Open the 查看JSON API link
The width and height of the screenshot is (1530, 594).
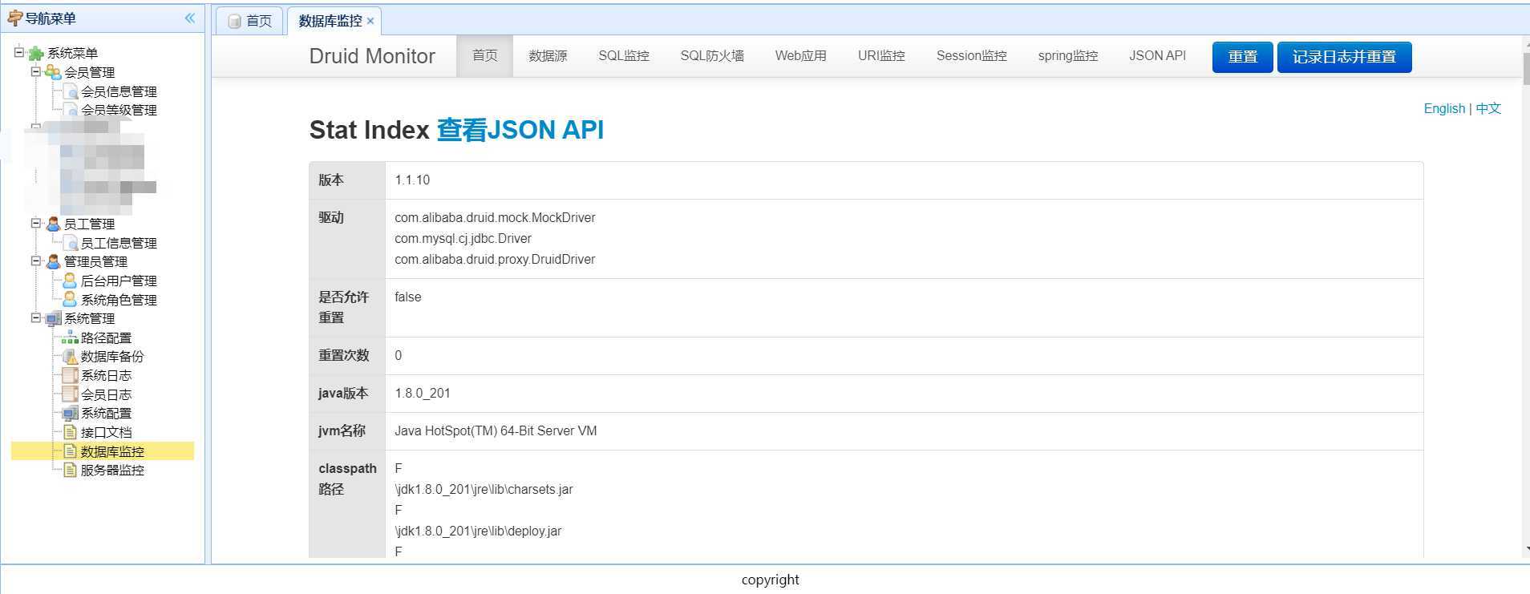click(x=520, y=130)
